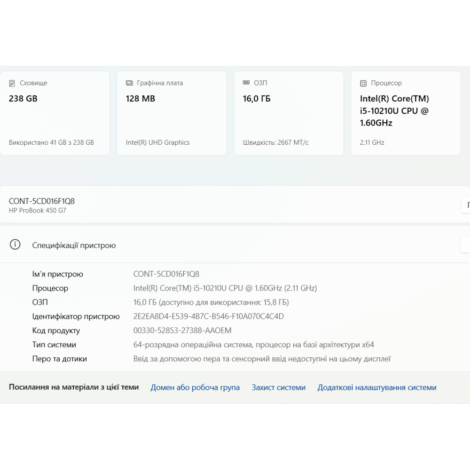This screenshot has width=470, height=470.
Task: Click the Ідентифікатор пристрою value text
Action: [208, 316]
